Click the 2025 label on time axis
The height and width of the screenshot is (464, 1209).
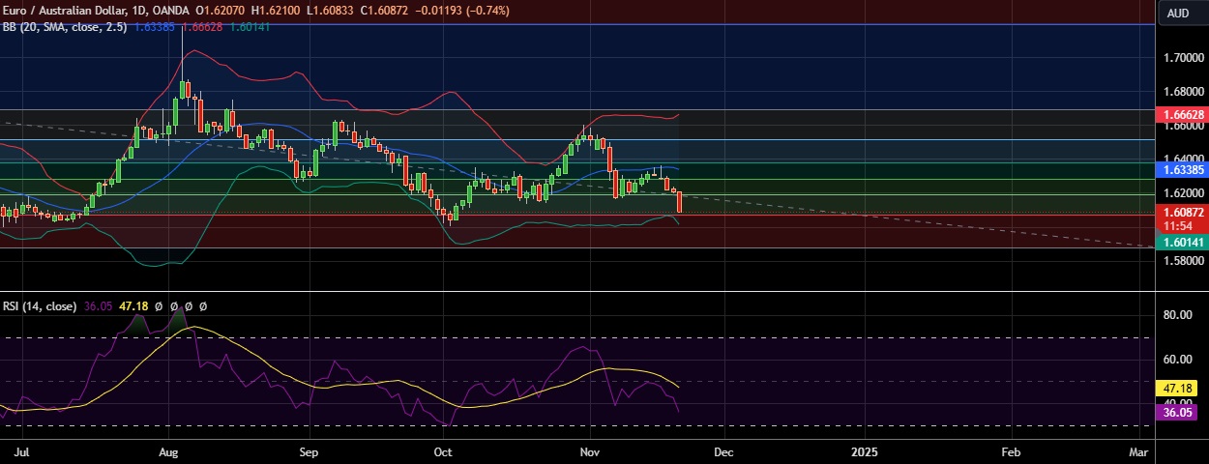865,451
